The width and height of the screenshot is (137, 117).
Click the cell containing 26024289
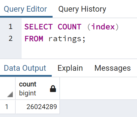(38, 107)
